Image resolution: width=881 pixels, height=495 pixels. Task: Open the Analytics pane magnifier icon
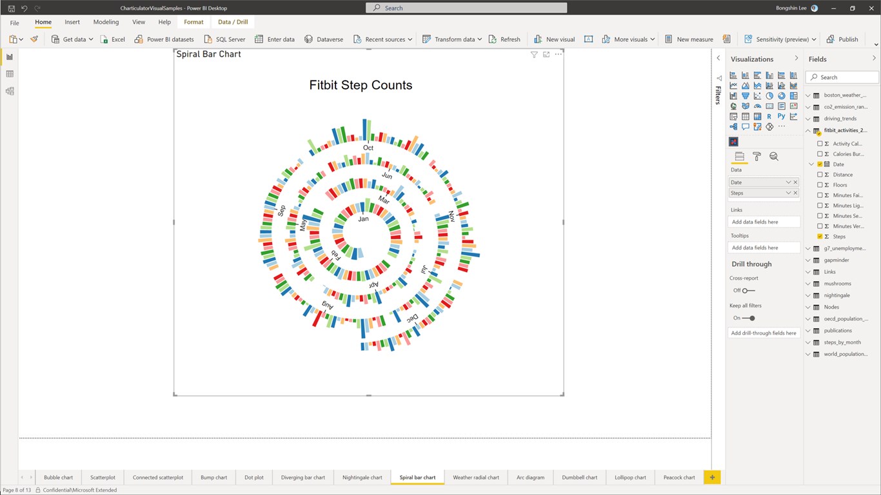pos(773,157)
